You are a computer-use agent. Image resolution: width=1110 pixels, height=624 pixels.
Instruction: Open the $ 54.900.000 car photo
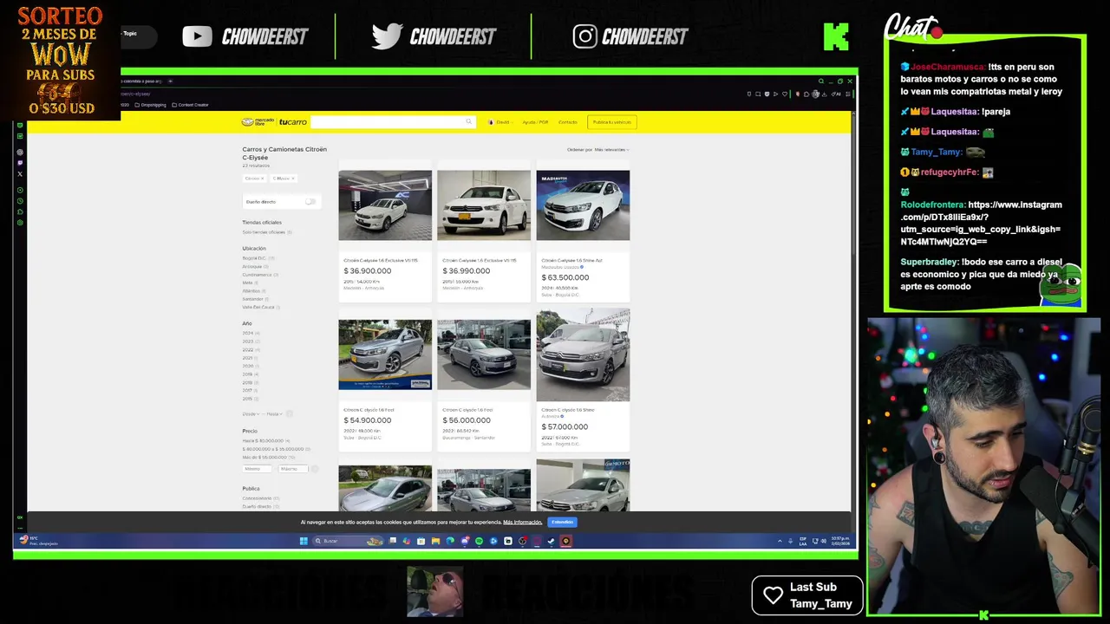(x=385, y=354)
